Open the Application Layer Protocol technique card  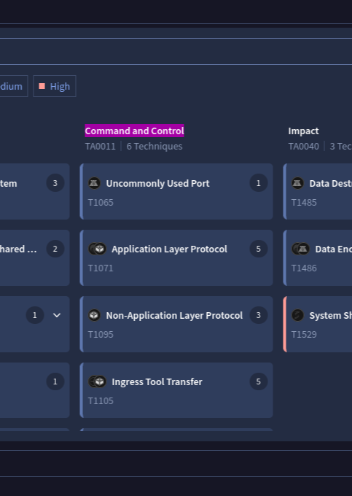(176, 257)
